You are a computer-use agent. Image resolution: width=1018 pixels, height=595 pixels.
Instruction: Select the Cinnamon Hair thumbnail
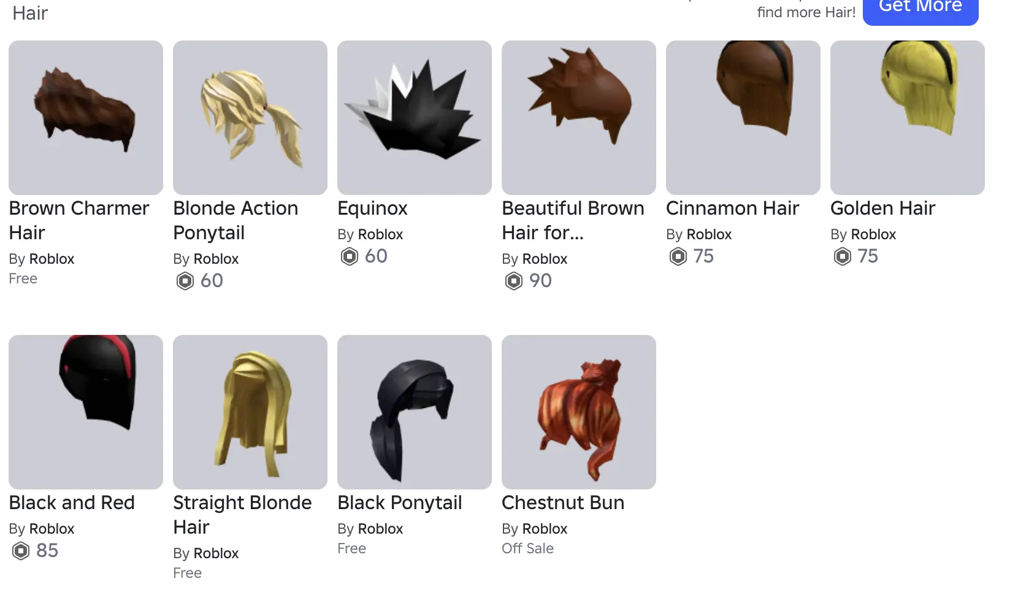pos(743,118)
